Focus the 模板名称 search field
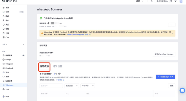 [x=51, y=86]
